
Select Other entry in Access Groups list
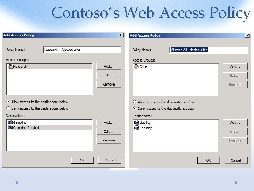[x=176, y=66]
